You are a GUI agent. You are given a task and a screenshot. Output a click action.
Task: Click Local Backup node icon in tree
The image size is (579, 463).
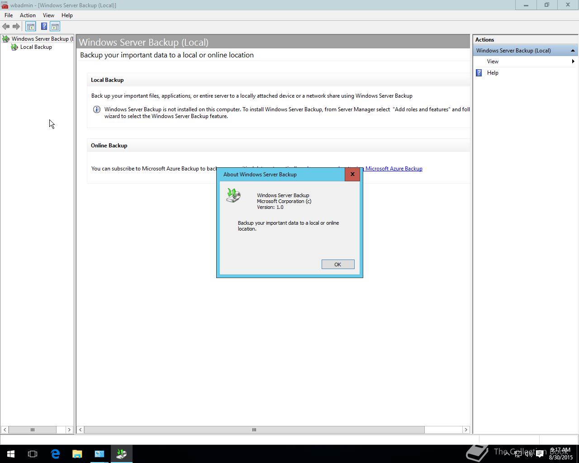tap(14, 47)
